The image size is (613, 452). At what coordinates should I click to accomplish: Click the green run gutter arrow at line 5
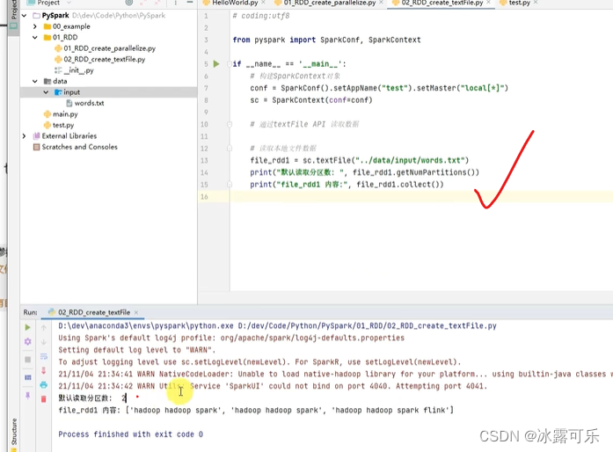click(216, 63)
